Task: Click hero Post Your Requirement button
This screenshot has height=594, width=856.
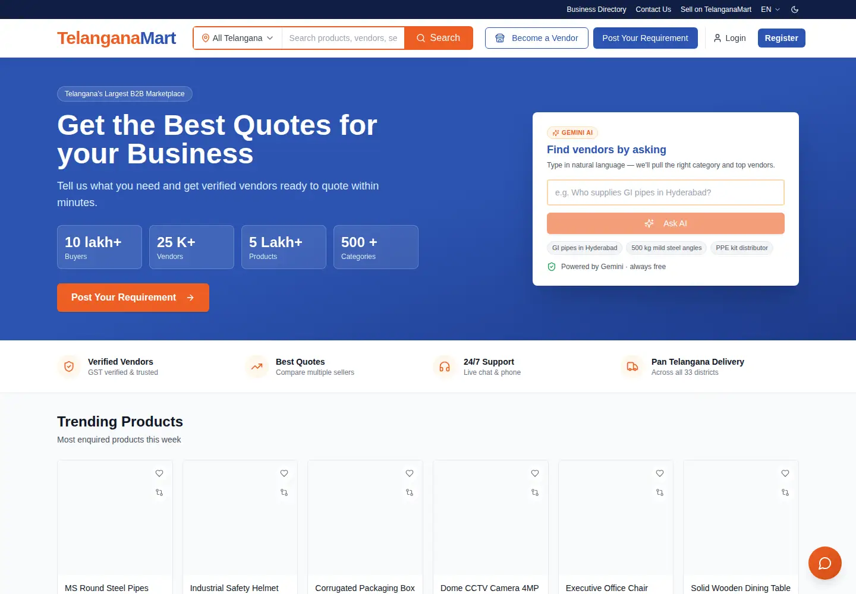Action: click(x=133, y=298)
